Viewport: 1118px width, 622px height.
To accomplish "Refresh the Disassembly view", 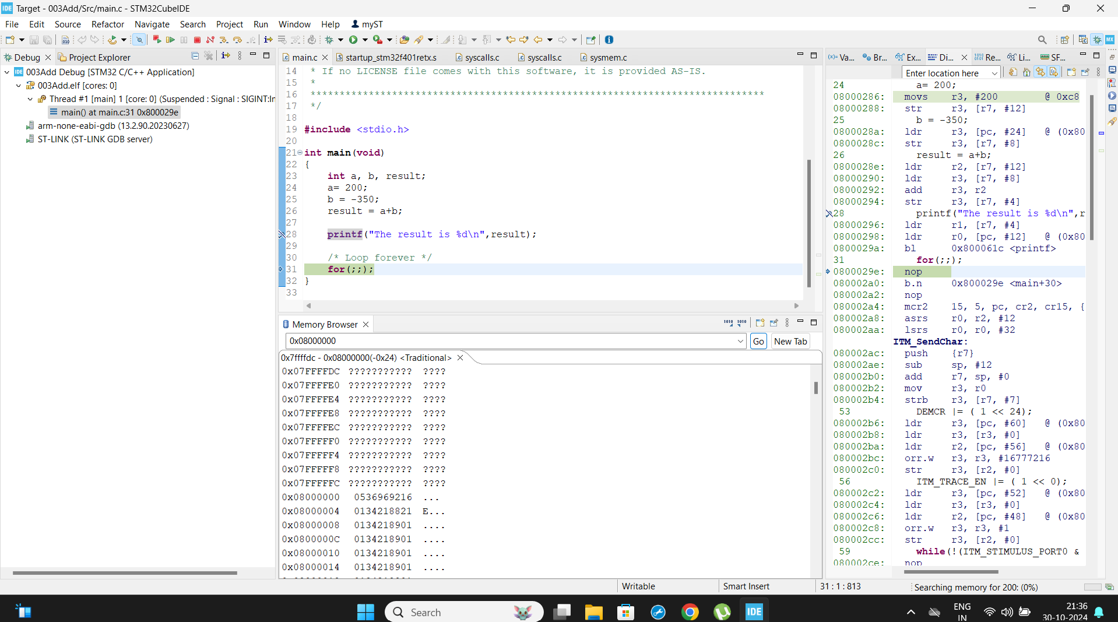I will (1012, 72).
